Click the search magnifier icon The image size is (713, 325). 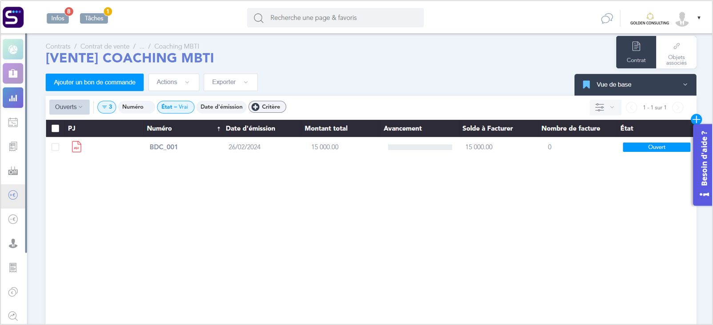click(259, 18)
